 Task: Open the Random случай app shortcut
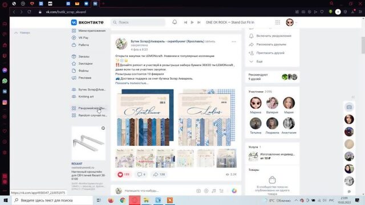(89, 115)
